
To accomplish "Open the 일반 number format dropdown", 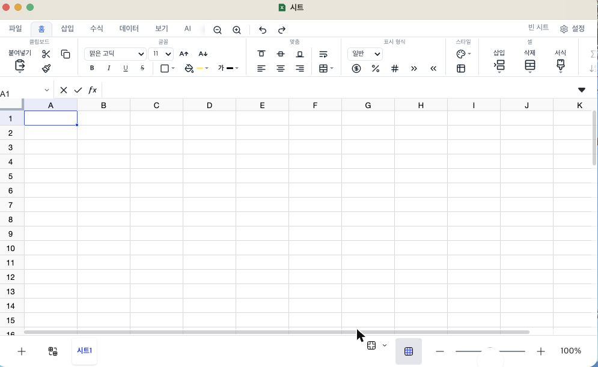I will 365,53.
